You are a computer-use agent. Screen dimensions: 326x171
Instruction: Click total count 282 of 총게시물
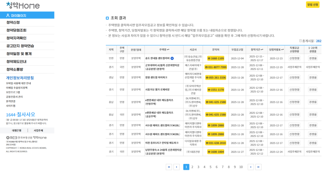click(x=318, y=41)
